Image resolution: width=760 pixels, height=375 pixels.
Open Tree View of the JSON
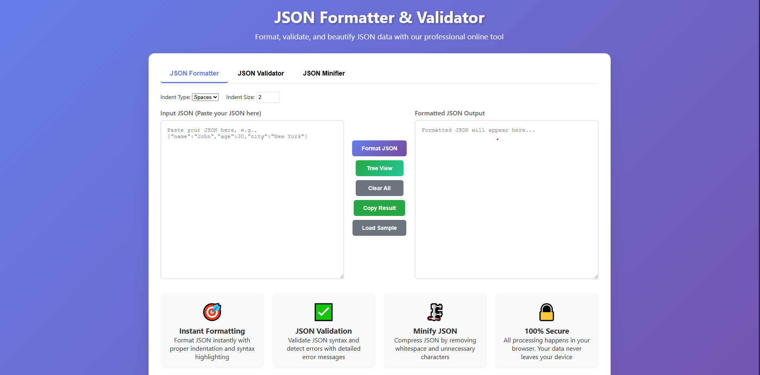379,168
